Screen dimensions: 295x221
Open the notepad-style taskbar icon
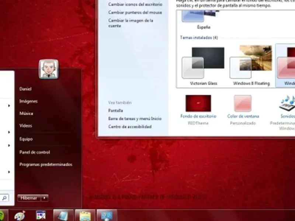point(63,215)
